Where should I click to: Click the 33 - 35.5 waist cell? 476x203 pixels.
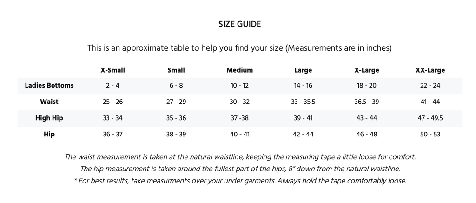pos(303,101)
